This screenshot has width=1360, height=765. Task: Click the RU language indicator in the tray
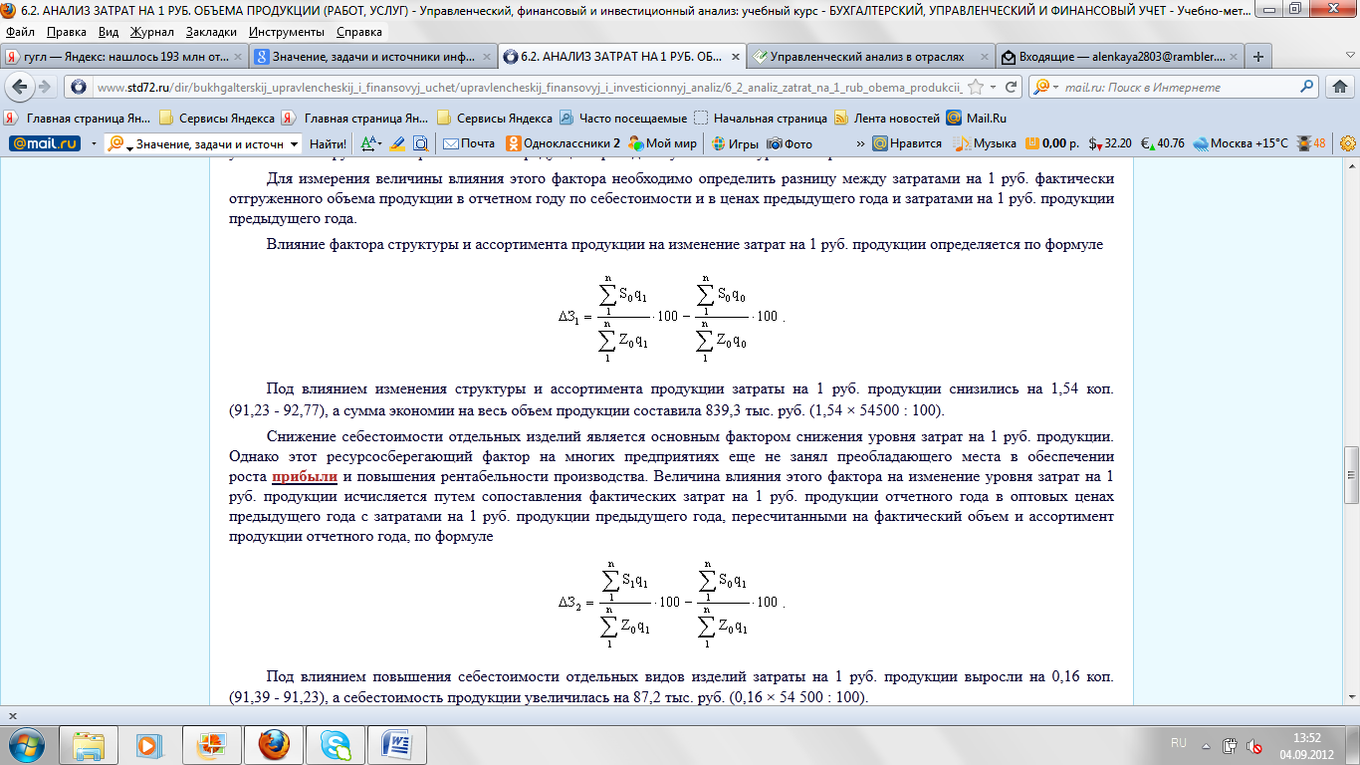coord(1179,743)
